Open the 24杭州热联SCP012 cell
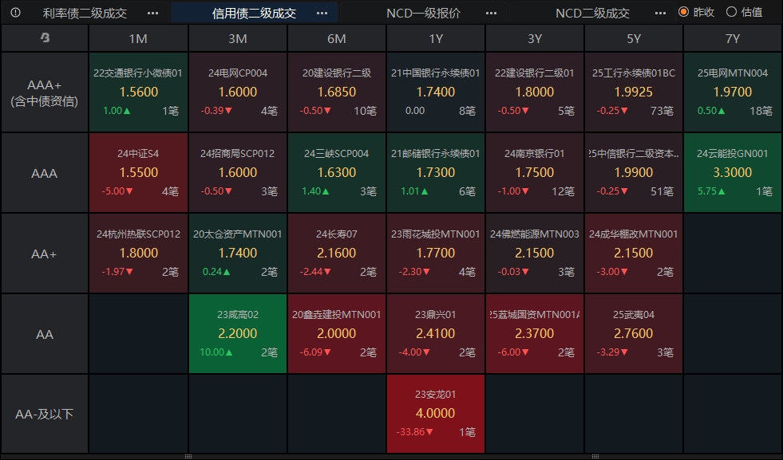Screen dimensions: 783x460 coord(138,253)
